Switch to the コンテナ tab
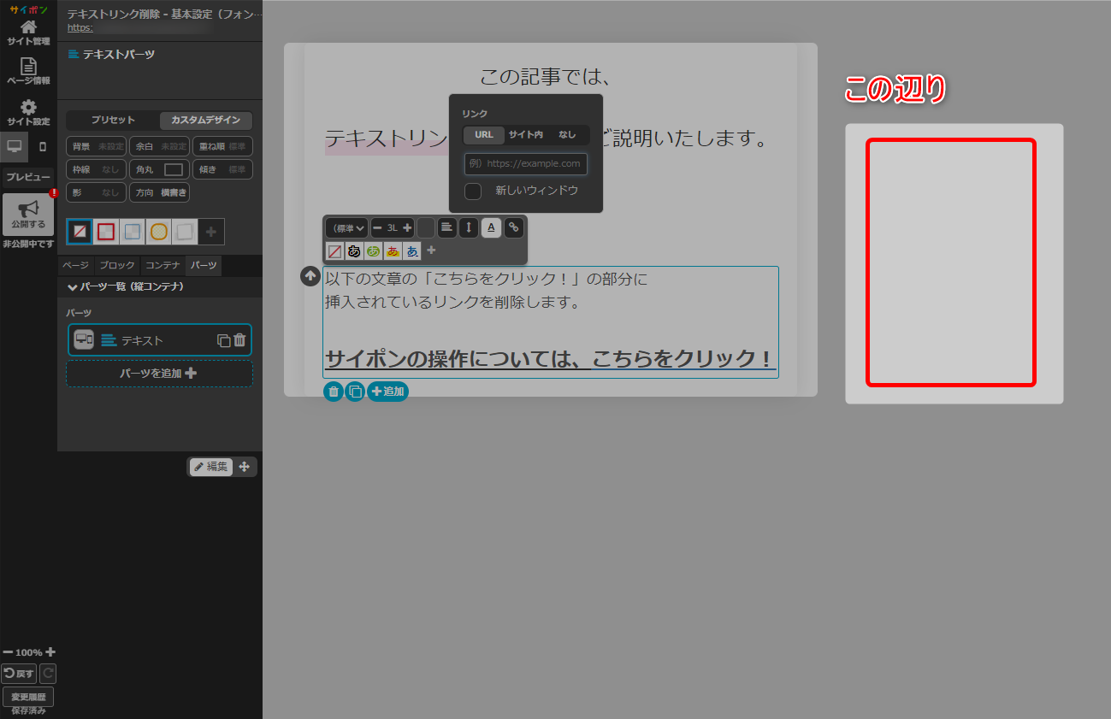The width and height of the screenshot is (1111, 719). coord(163,266)
